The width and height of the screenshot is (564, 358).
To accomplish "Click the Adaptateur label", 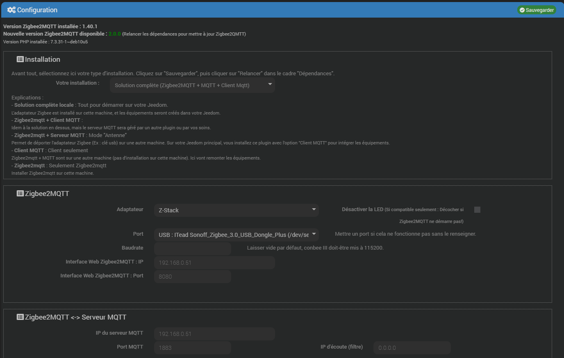I will click(130, 209).
